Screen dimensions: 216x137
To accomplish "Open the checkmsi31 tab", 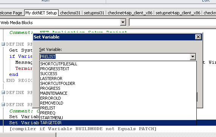I will [70, 13].
